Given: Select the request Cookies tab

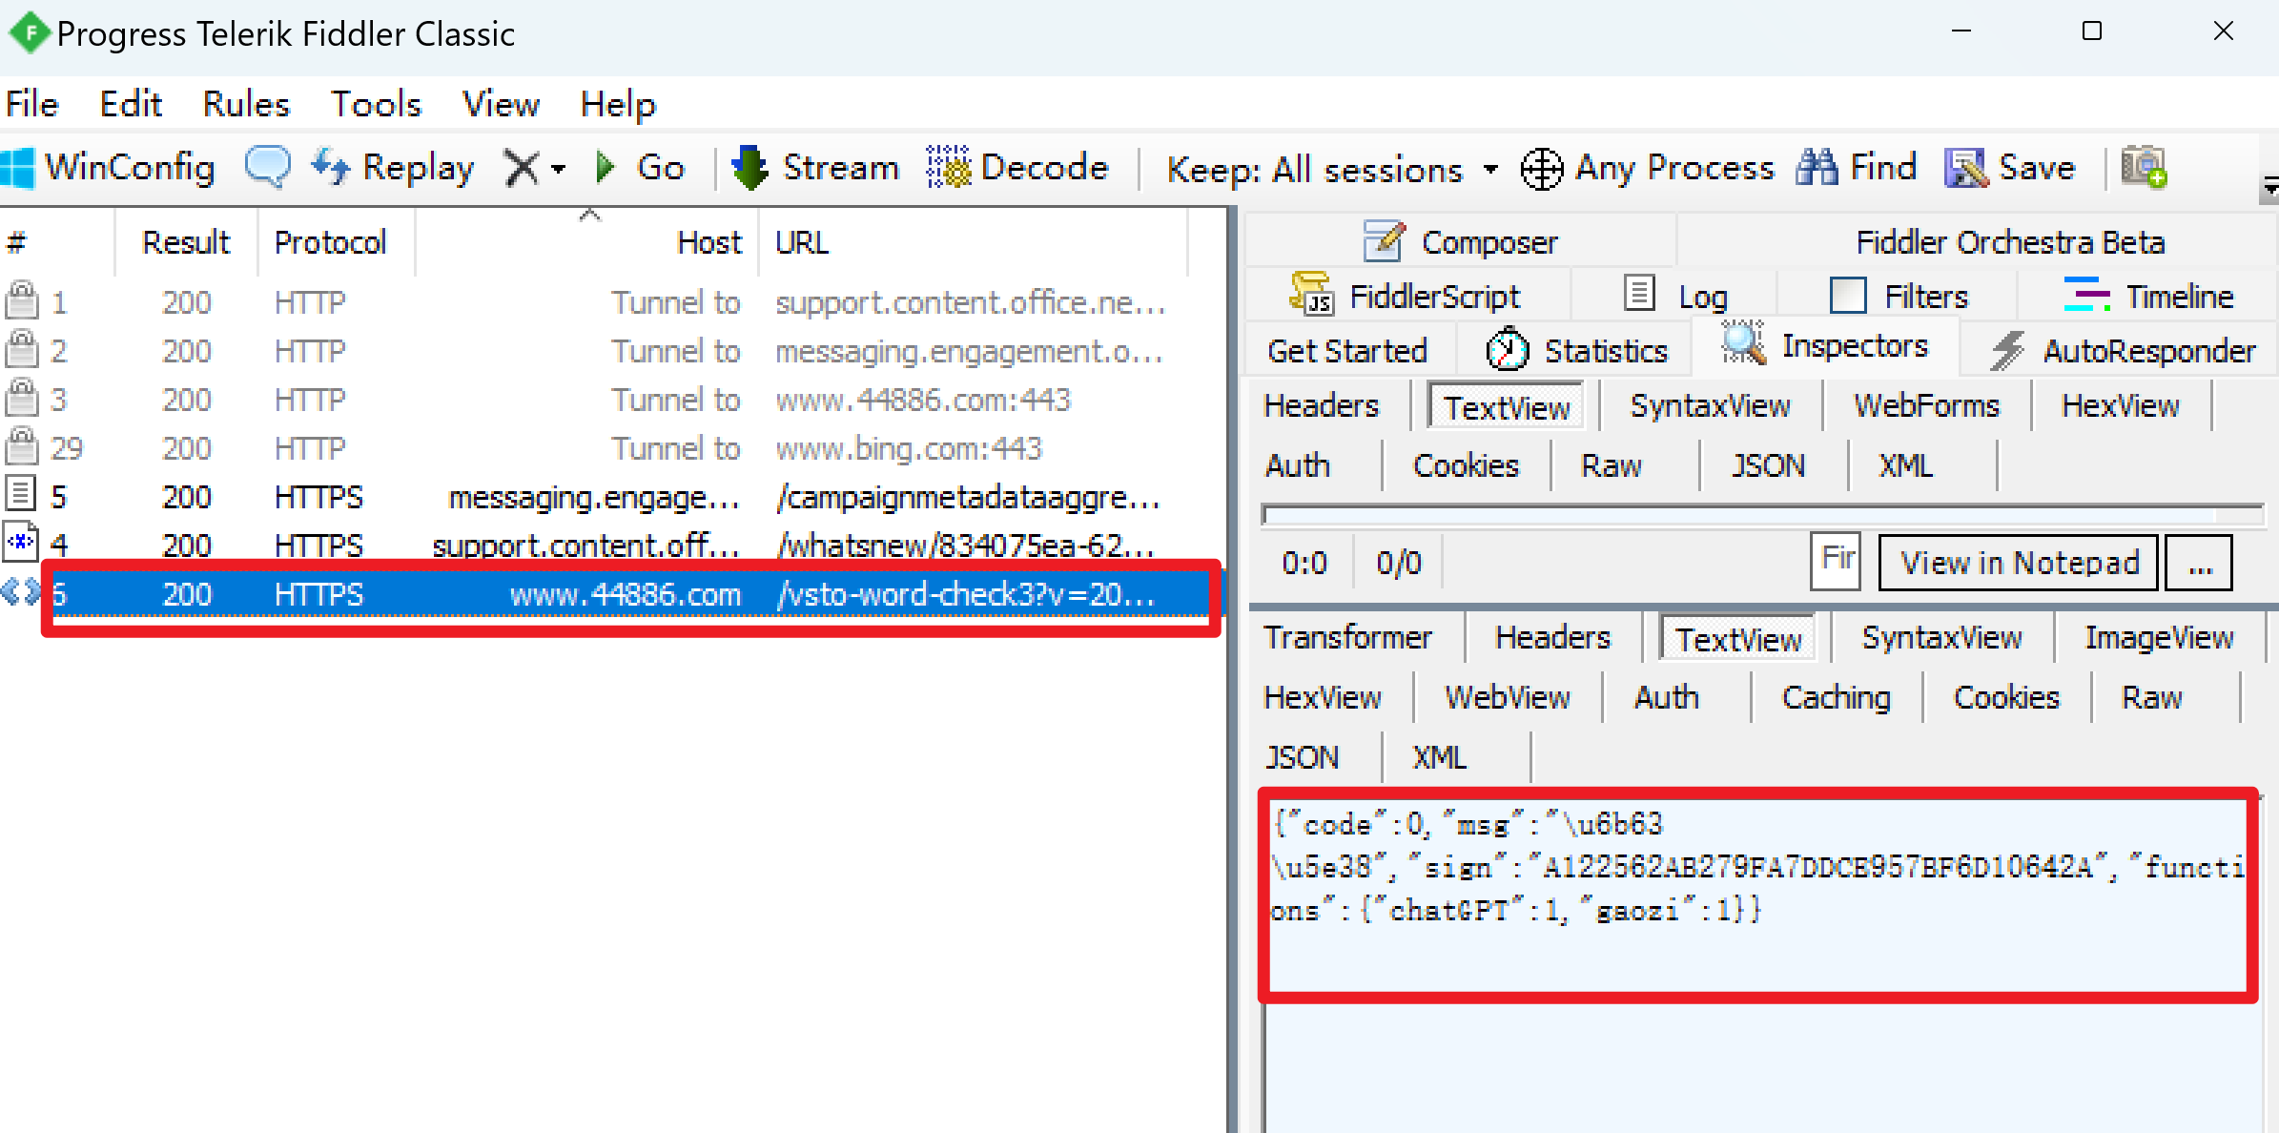Looking at the screenshot, I should [1466, 465].
